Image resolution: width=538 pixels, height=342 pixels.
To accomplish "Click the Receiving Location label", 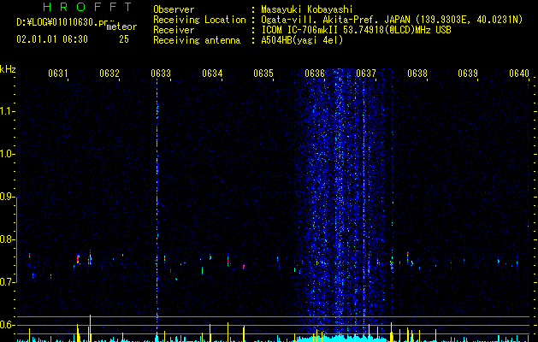I will coord(199,20).
